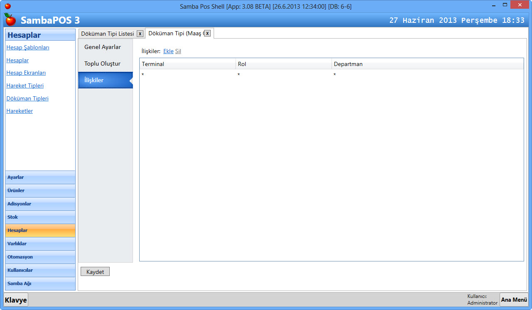532x310 pixels.
Task: Click the SambaPOS apple logo icon
Action: coord(10,20)
